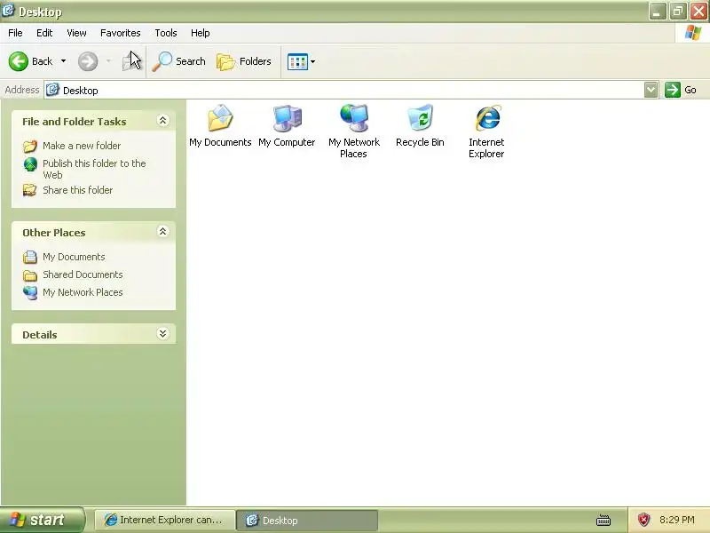Click the 8:29 PM clock
Screen dimensions: 710x533
(x=677, y=520)
